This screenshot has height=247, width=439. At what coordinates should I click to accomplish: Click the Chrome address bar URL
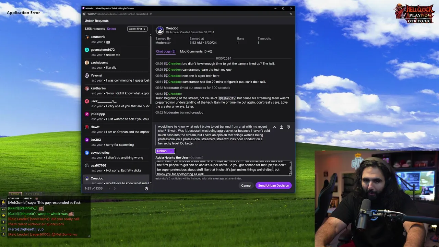pyautogui.click(x=120, y=14)
